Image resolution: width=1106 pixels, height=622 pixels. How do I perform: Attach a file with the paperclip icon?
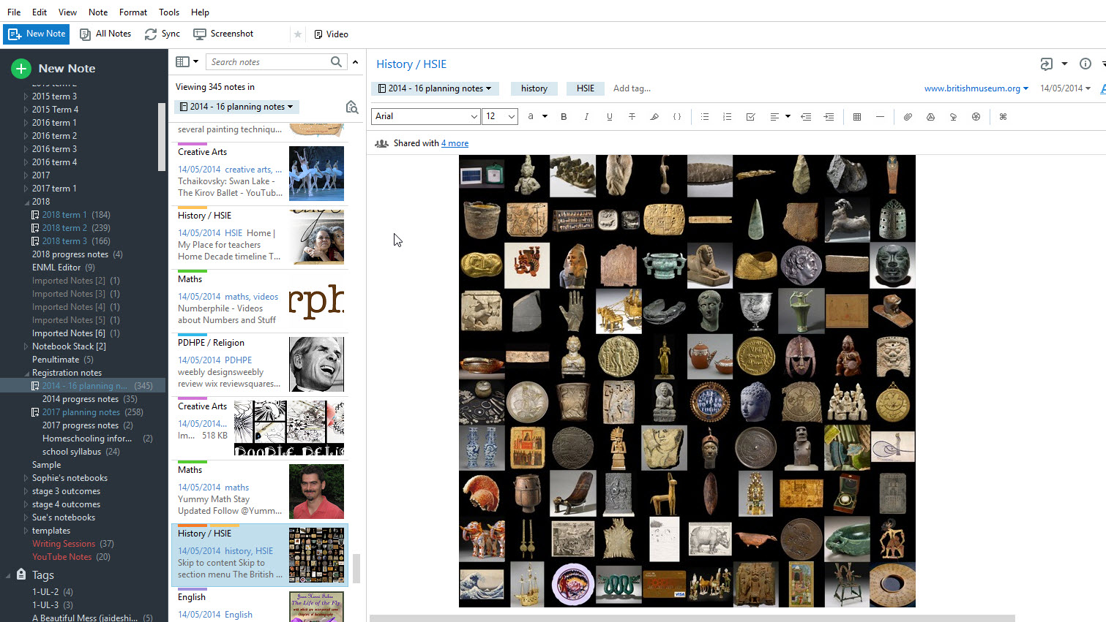(x=908, y=117)
